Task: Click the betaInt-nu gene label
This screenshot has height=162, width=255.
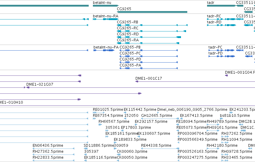Action: pos(102,3)
